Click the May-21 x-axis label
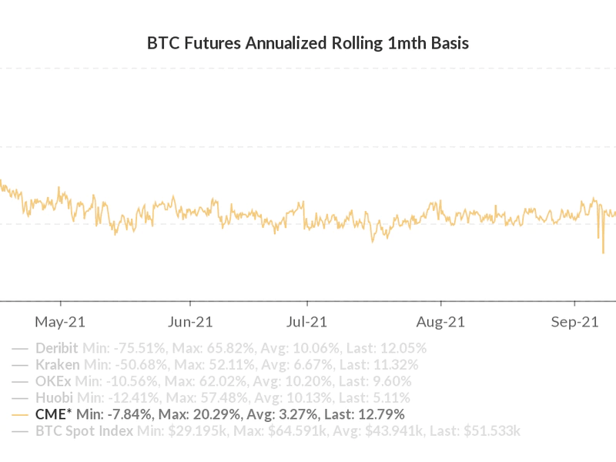 59,321
